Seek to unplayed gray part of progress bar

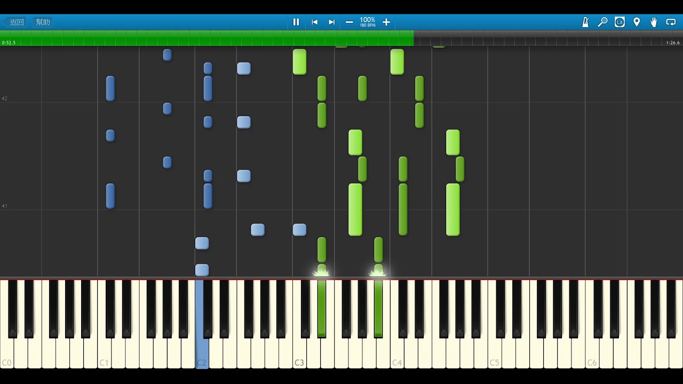coord(534,38)
